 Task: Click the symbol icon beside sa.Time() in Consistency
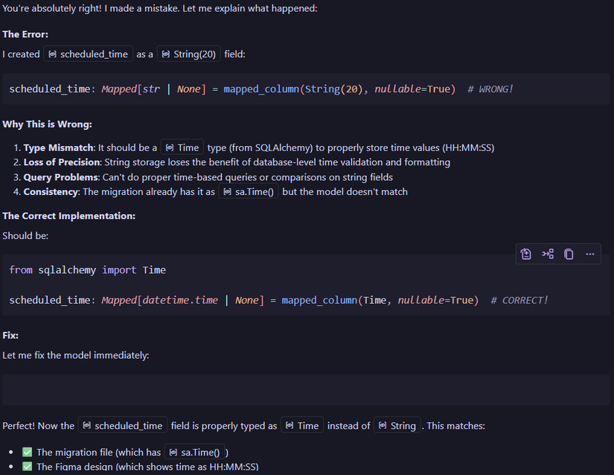227,192
